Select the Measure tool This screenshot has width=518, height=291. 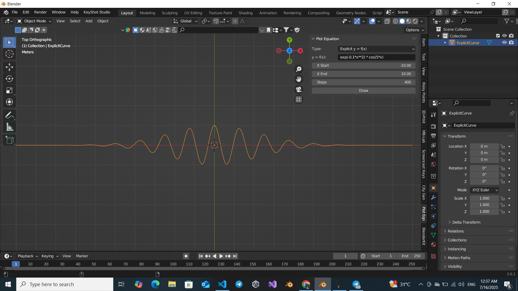9,127
